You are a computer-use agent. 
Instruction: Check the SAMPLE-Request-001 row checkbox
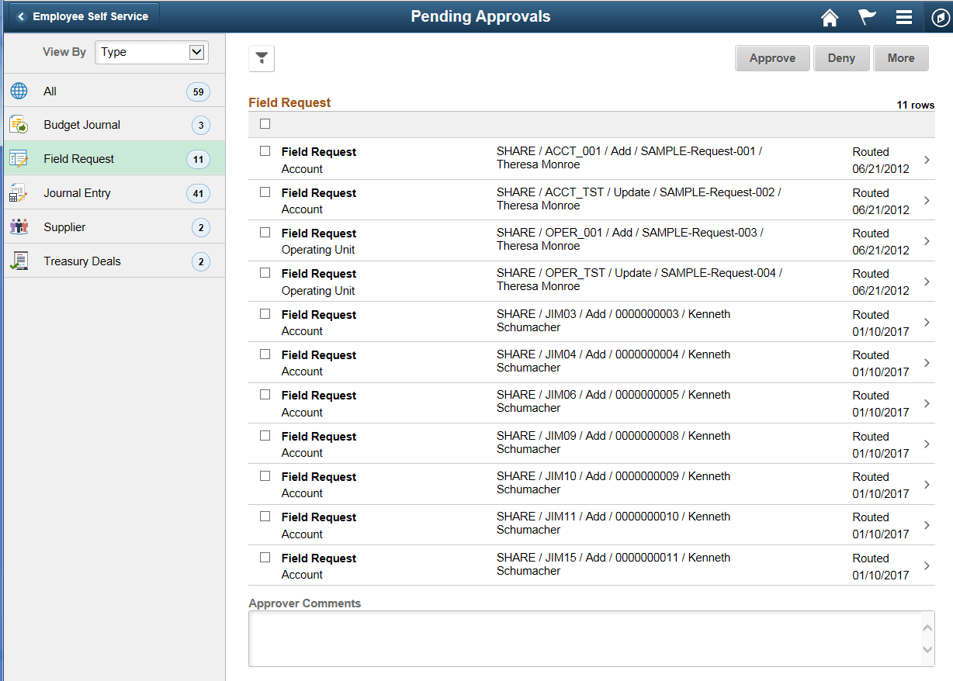pyautogui.click(x=265, y=151)
